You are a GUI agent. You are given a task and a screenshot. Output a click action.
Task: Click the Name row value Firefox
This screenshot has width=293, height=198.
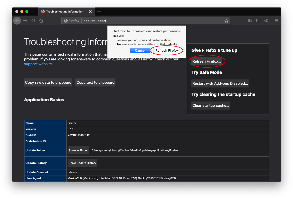[72, 123]
